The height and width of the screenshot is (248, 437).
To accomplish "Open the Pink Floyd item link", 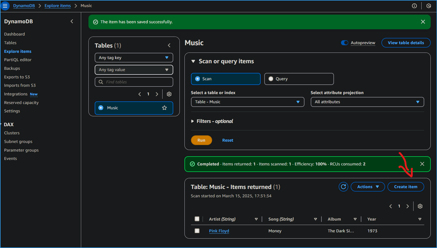I will [x=219, y=231].
